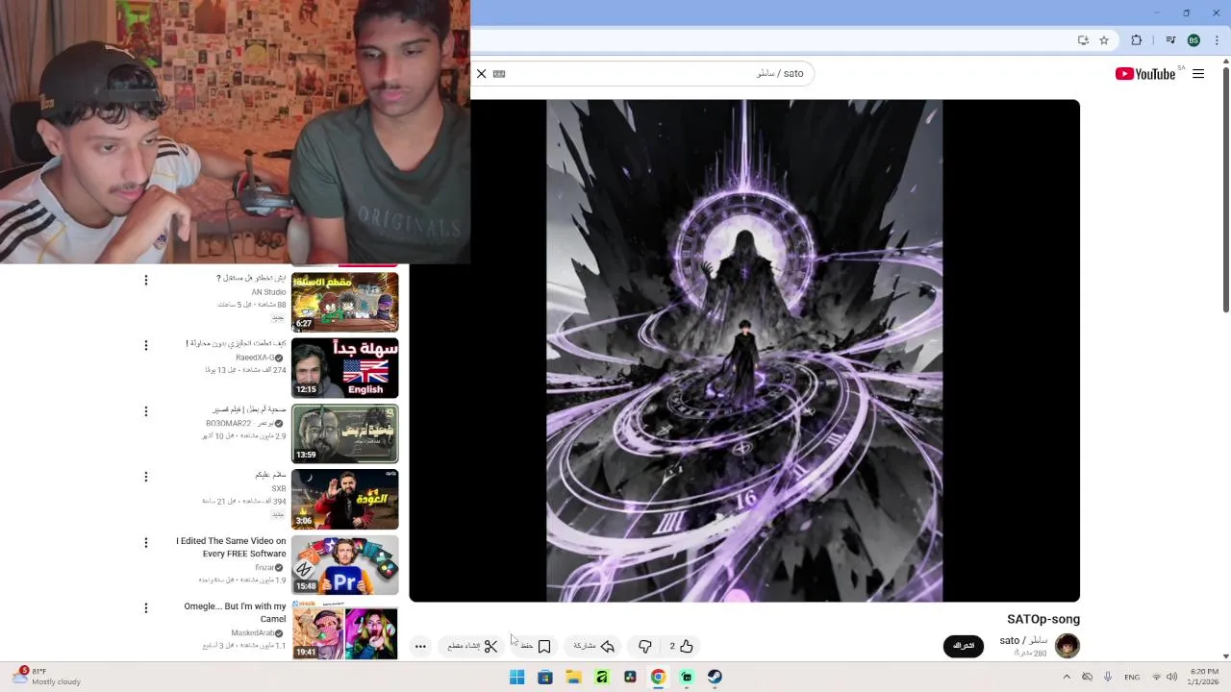Open the RaeedXA-G English 12:15 thumbnail
The image size is (1231, 692).
(344, 368)
